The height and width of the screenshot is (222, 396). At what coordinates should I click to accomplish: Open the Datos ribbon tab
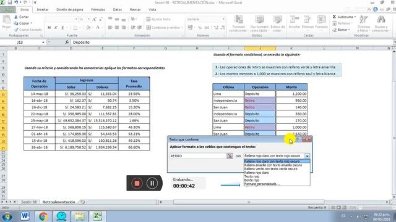(x=117, y=10)
